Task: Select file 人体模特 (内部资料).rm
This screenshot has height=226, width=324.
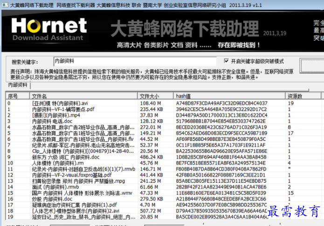Action: pos(58,163)
